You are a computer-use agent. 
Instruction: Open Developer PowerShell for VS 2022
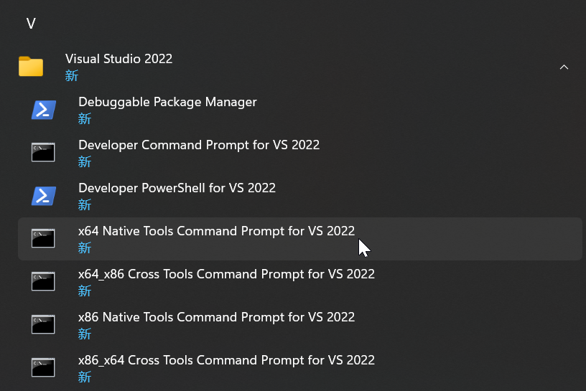tap(177, 188)
